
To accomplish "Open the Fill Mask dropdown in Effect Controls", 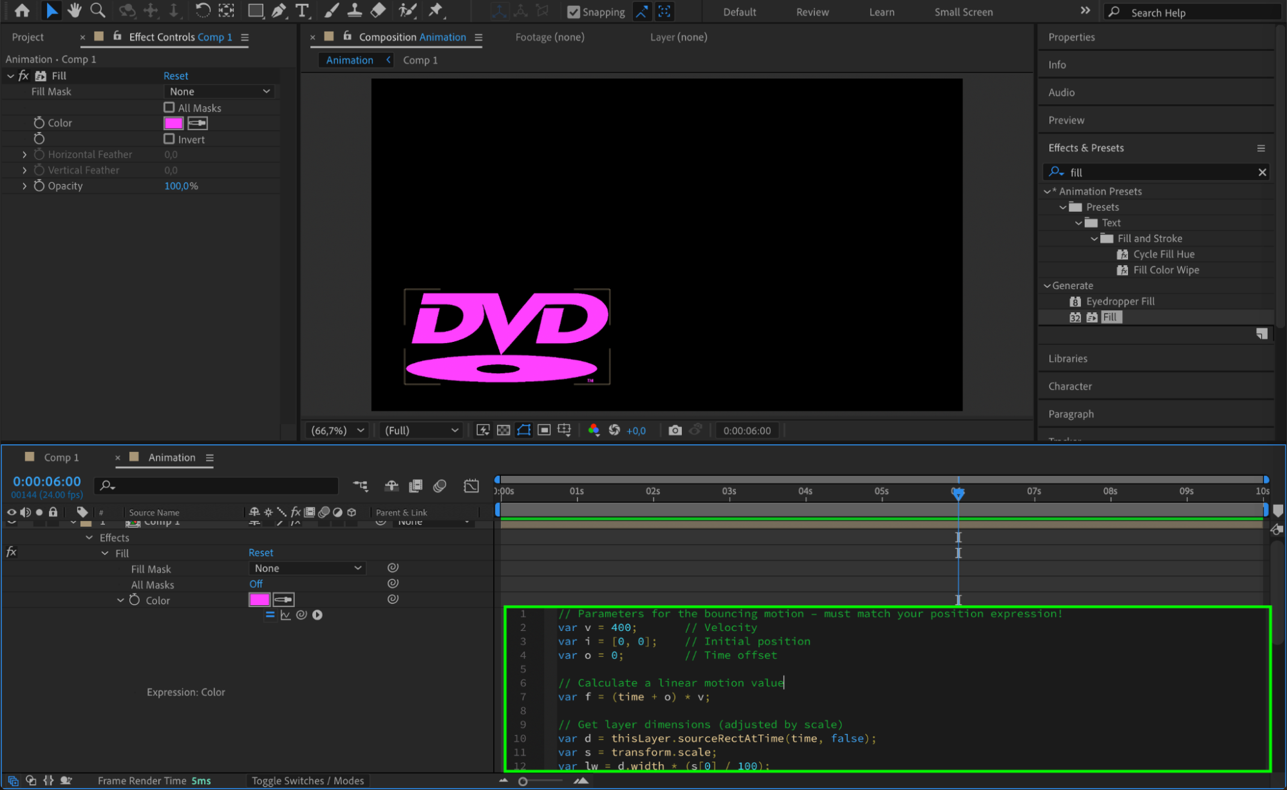I will 220,91.
